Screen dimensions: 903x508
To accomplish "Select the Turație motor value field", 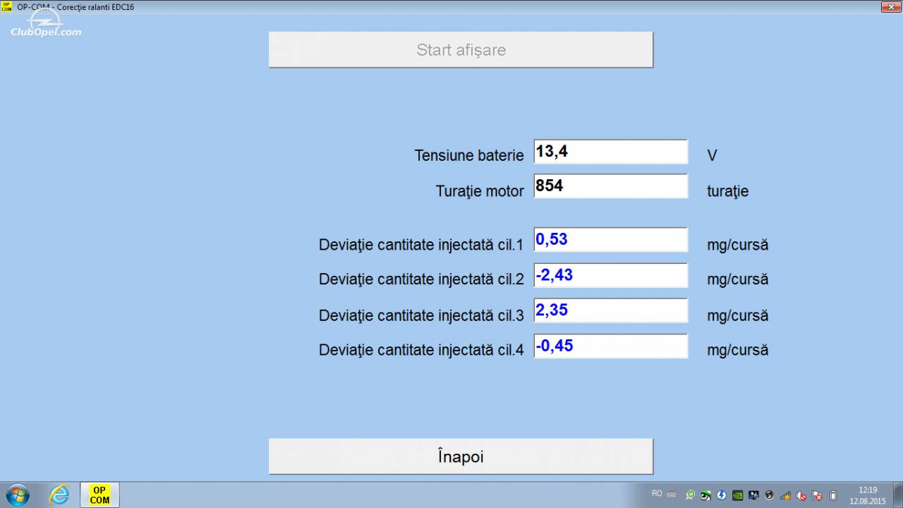I will 610,186.
